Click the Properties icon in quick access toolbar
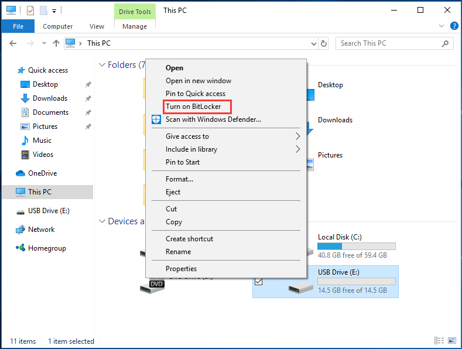 click(30, 10)
